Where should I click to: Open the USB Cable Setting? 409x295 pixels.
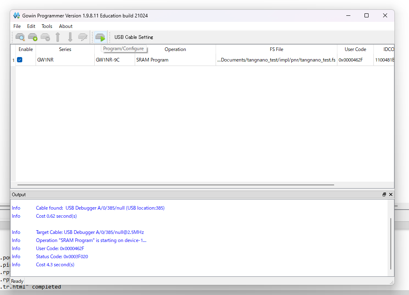click(x=134, y=37)
